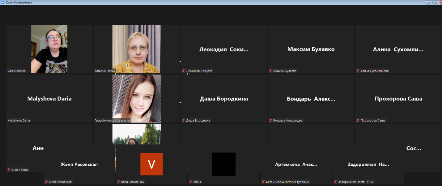Click large 'Артемьева Анас...' centered name
Image resolution: width=442 pixels, height=186 pixels.
click(x=296, y=164)
